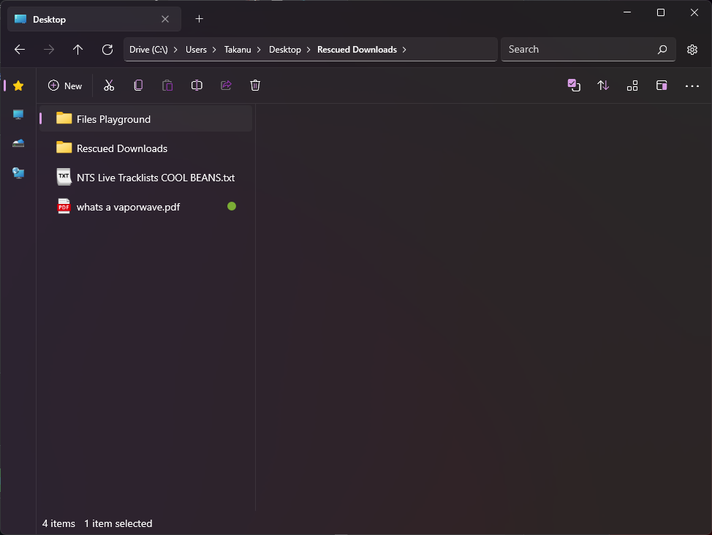
Task: Expand chevron after Rescued Downloads breadcrumb
Action: [404, 50]
